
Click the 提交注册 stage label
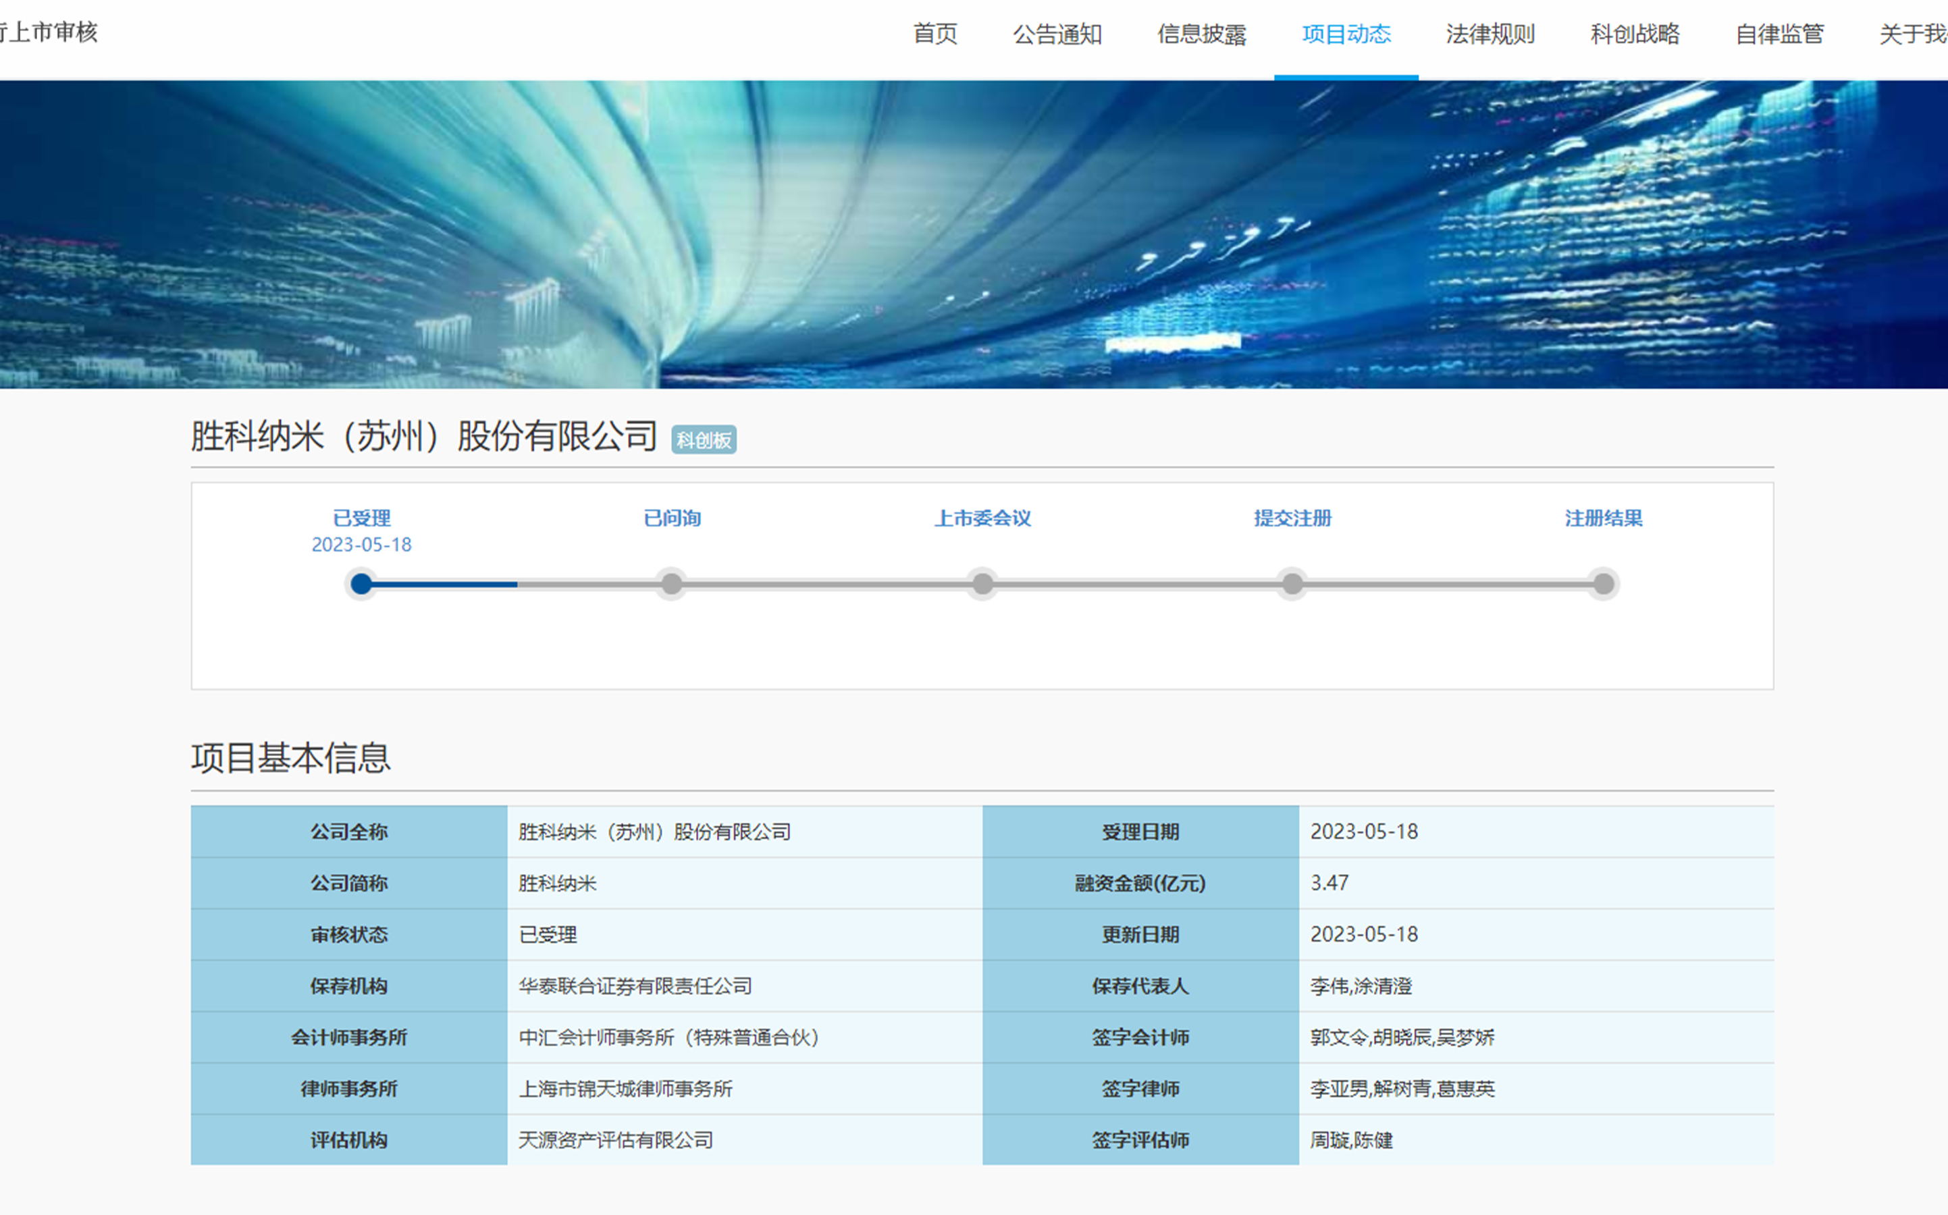(1292, 518)
